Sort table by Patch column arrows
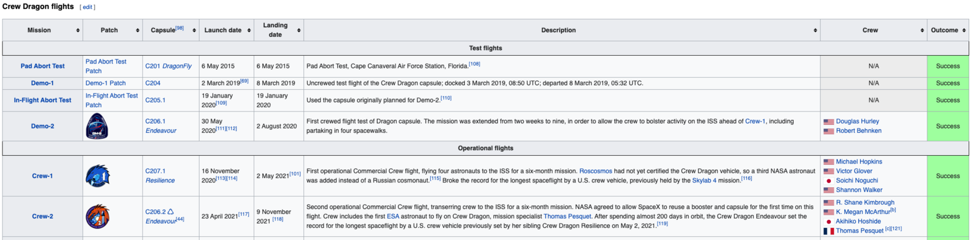Viewport: 971px width, 240px height. click(137, 30)
